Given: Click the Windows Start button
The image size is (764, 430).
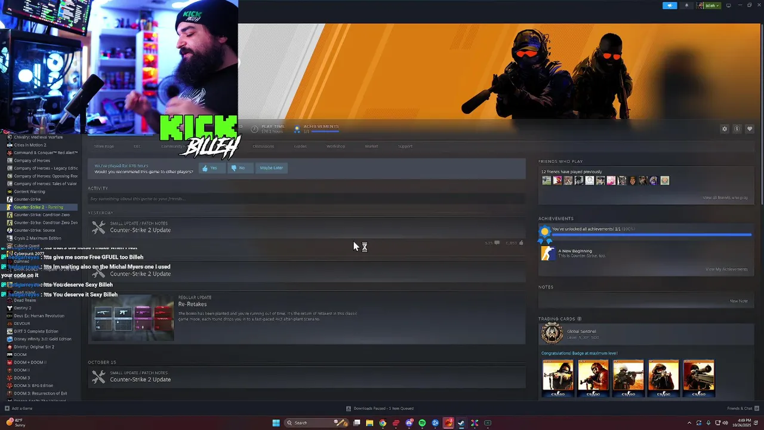Looking at the screenshot, I should point(276,423).
